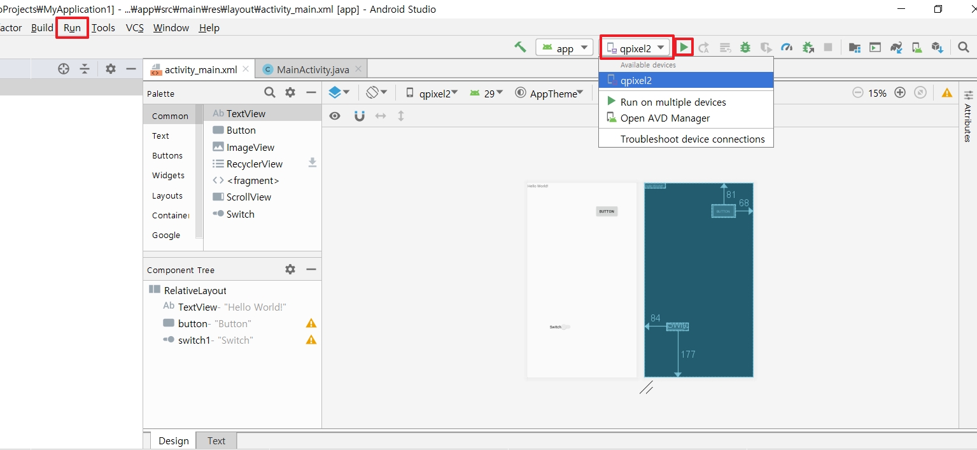Open the Tools menu
The height and width of the screenshot is (450, 977).
click(103, 27)
